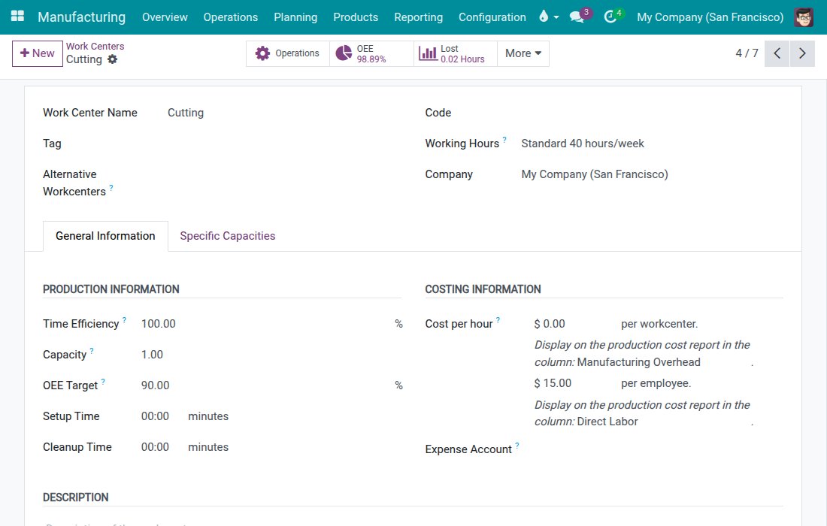Open the apps grid home menu icon

tap(17, 17)
